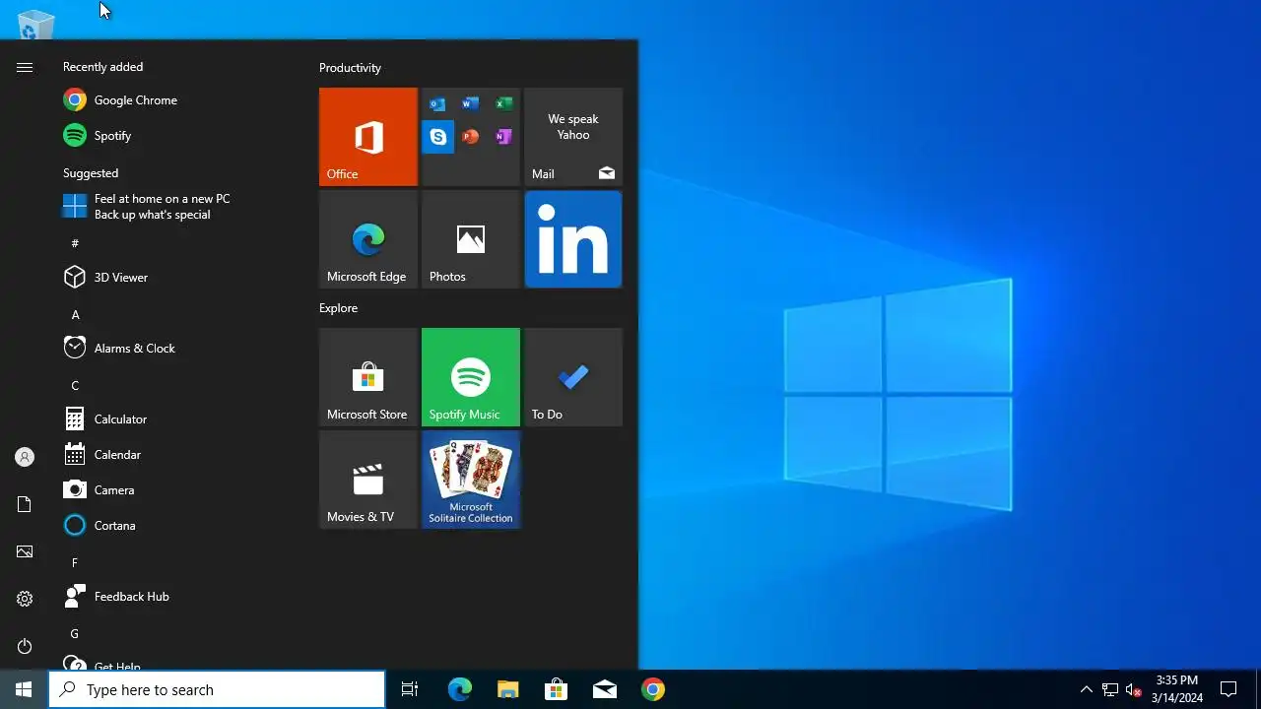Click the Type here to search box
Viewport: 1261px width, 709px height.
217,689
